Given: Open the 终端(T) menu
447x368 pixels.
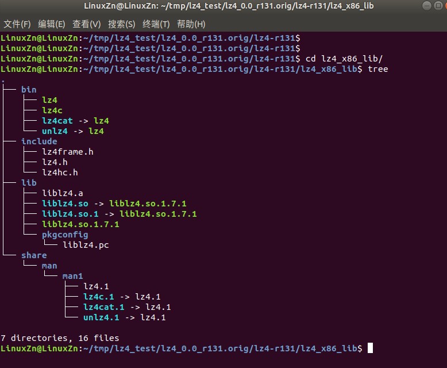Looking at the screenshot, I should tap(156, 24).
